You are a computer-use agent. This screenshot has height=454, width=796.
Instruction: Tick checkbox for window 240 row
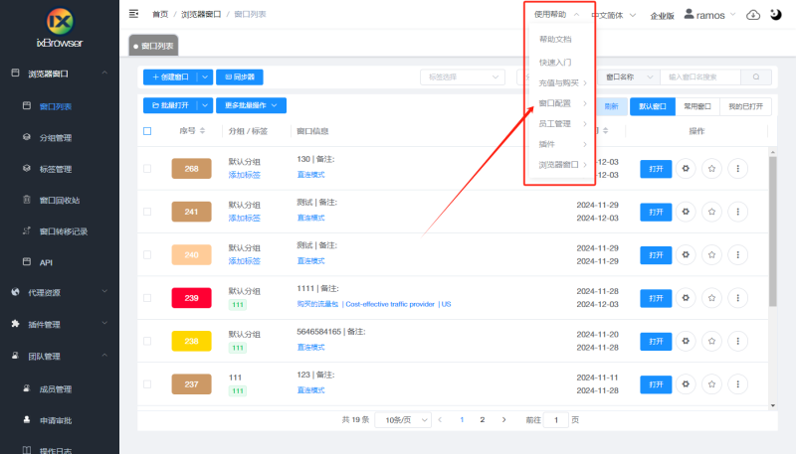tap(147, 254)
